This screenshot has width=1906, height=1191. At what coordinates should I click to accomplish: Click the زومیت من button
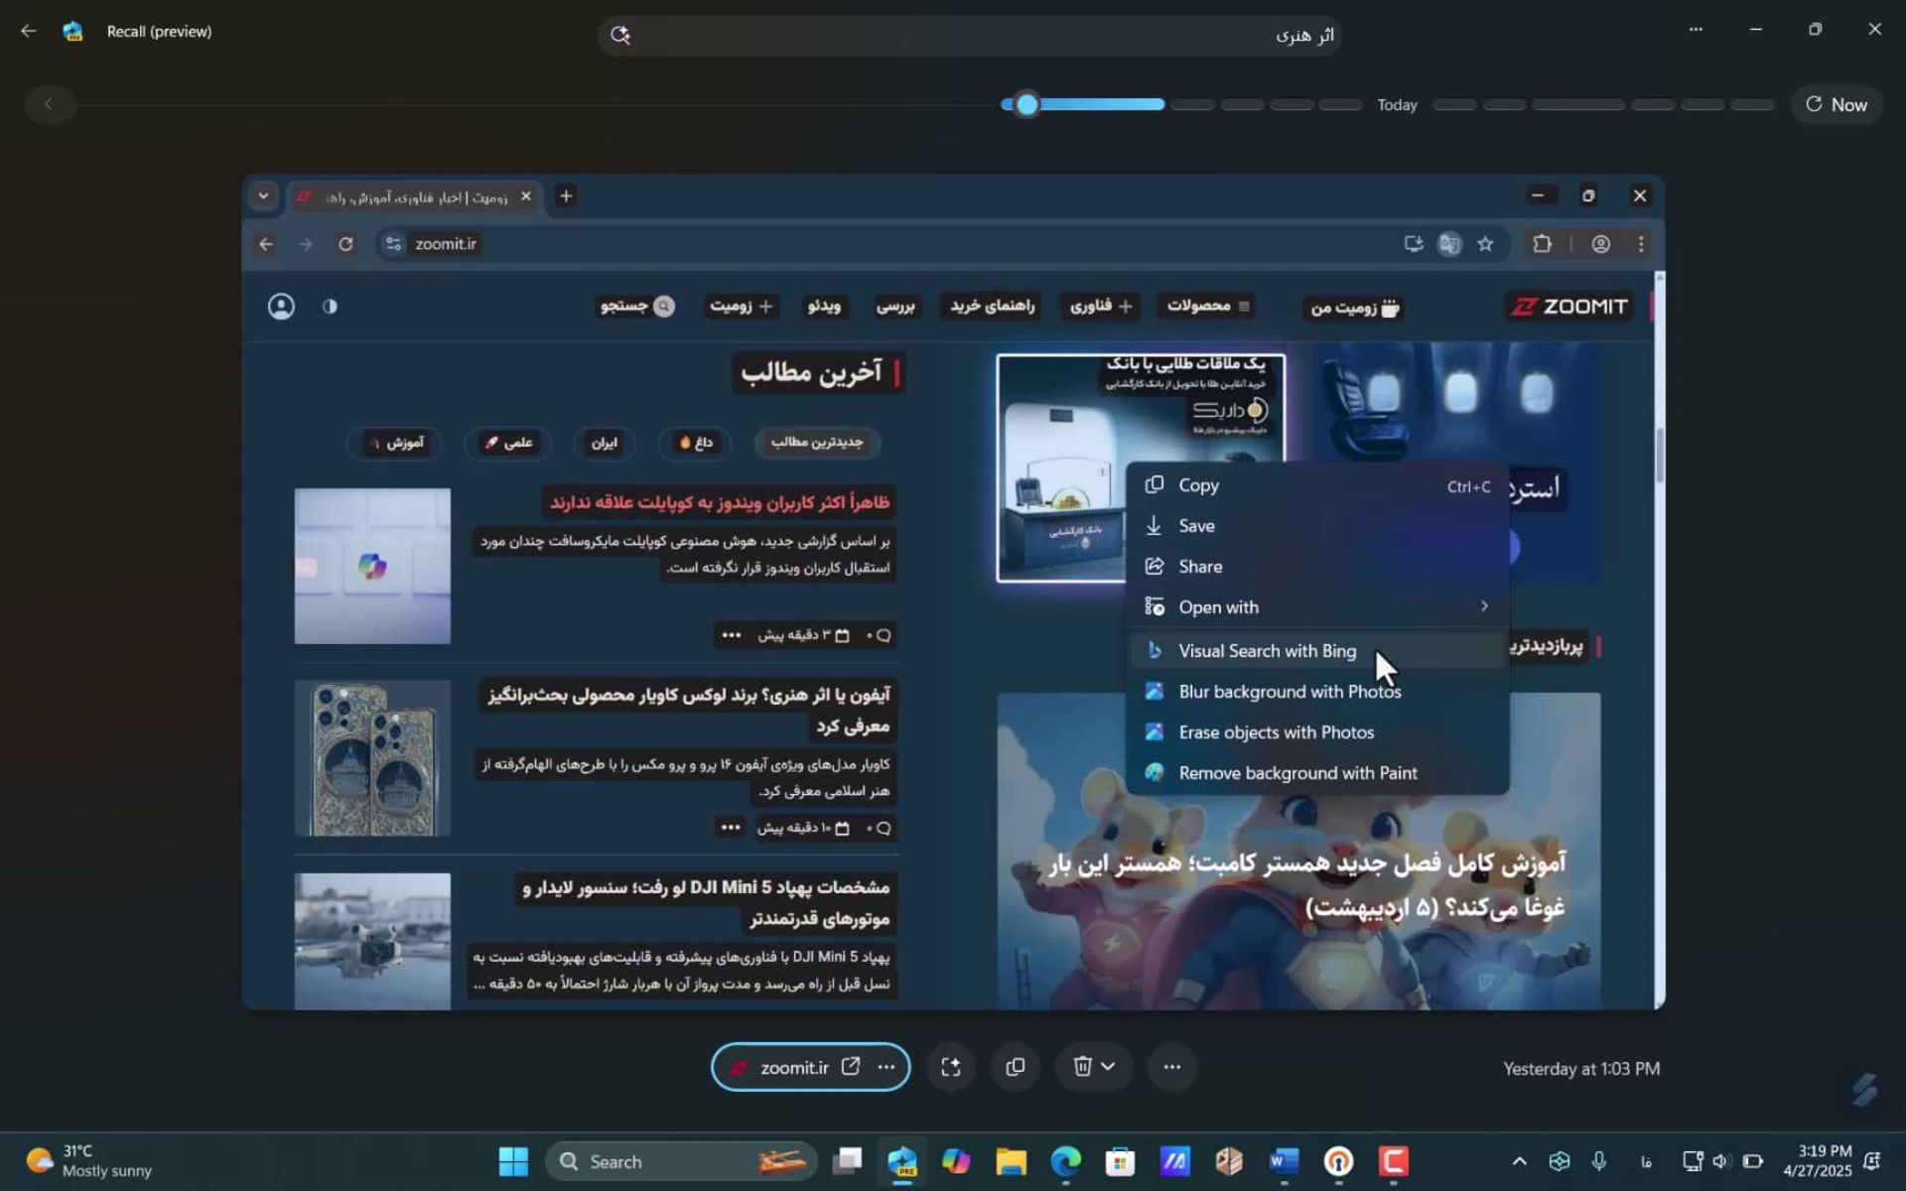(1354, 308)
